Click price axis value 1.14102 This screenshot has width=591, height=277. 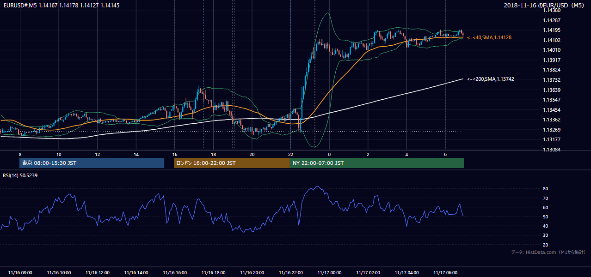tap(552, 40)
